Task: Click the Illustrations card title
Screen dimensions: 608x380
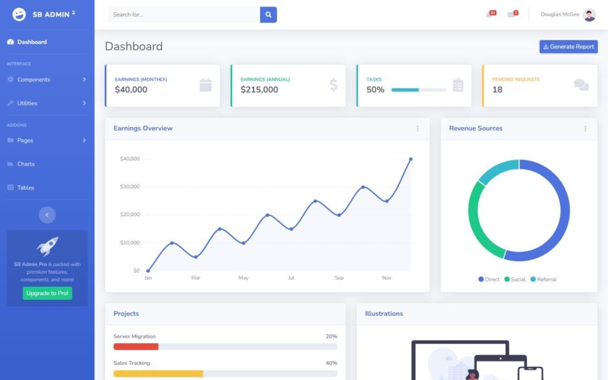Action: click(384, 313)
